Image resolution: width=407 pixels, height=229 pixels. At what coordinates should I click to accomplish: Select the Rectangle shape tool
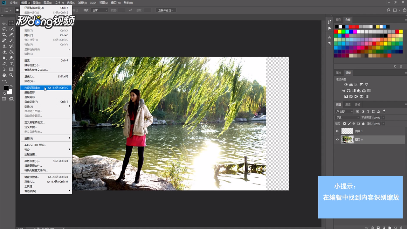pos(11,69)
